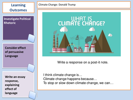The image size is (133, 100).
Task: Click the dark smoke plume above cooling towers
Action: (89, 39)
